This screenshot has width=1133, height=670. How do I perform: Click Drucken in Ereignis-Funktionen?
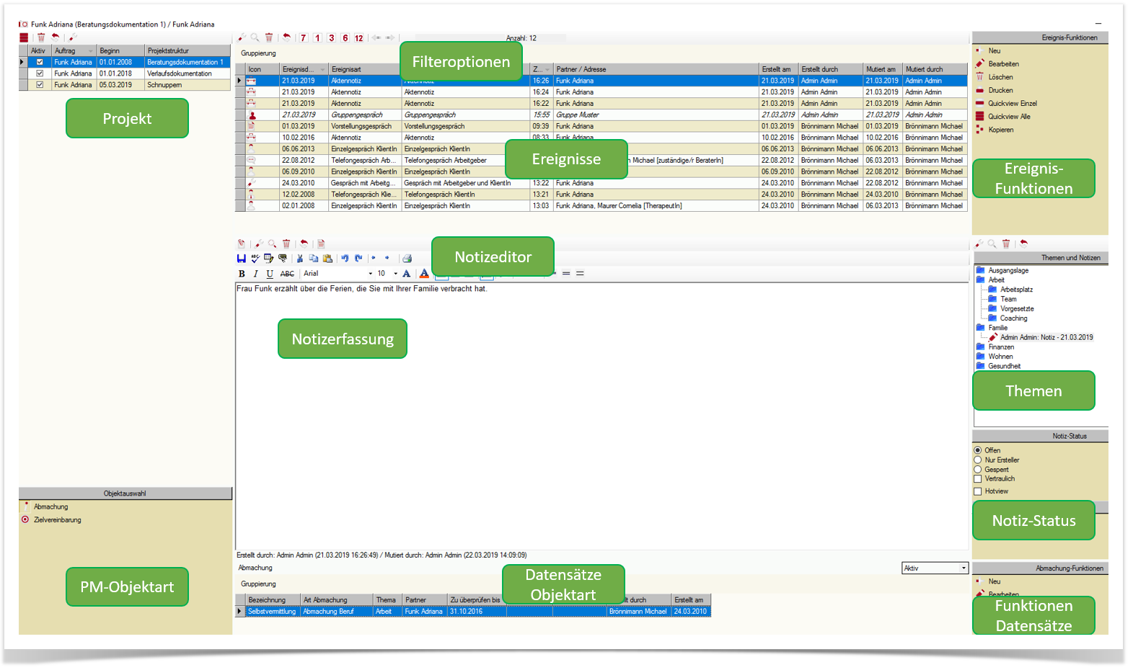pyautogui.click(x=1000, y=91)
